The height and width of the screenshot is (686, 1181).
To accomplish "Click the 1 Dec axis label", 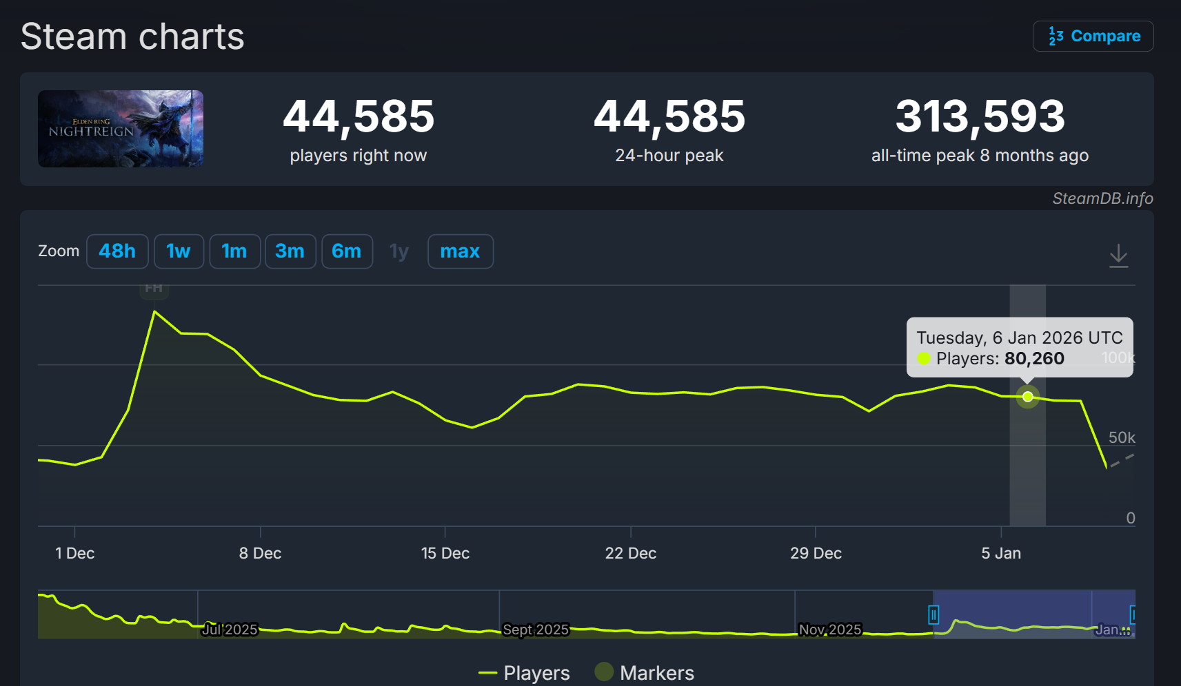I will point(74,553).
